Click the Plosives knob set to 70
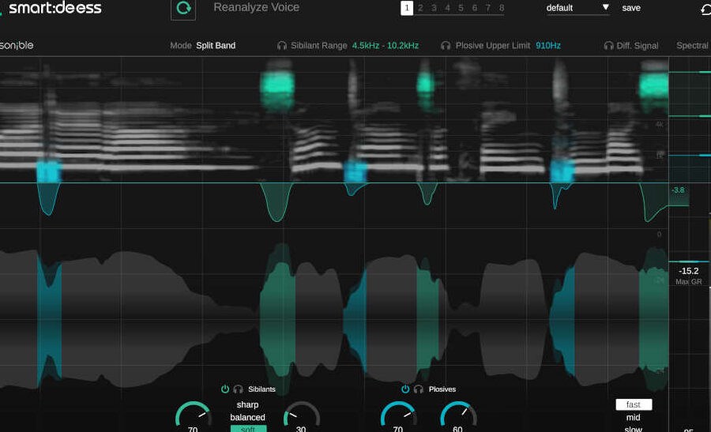This screenshot has height=432, width=711. tap(399, 415)
